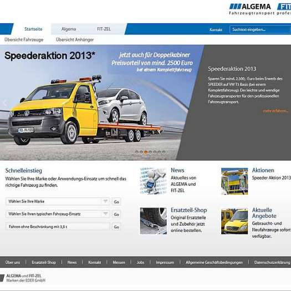Image resolution: width=291 pixels, height=291 pixels.
Task: Focus the Suchtext eingeben search field
Action: 260,29
